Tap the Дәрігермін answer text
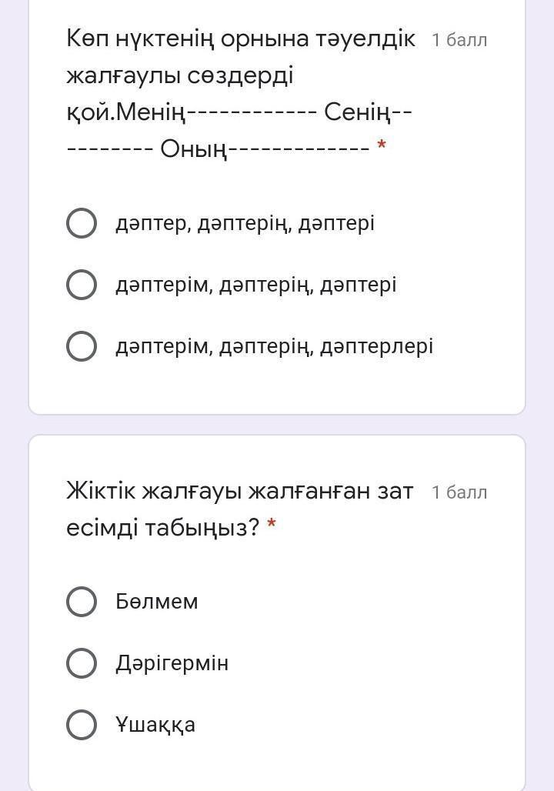The width and height of the screenshot is (554, 791). pyautogui.click(x=172, y=663)
